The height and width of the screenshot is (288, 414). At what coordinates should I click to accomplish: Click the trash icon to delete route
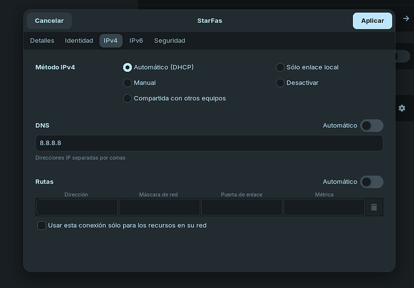tap(374, 207)
